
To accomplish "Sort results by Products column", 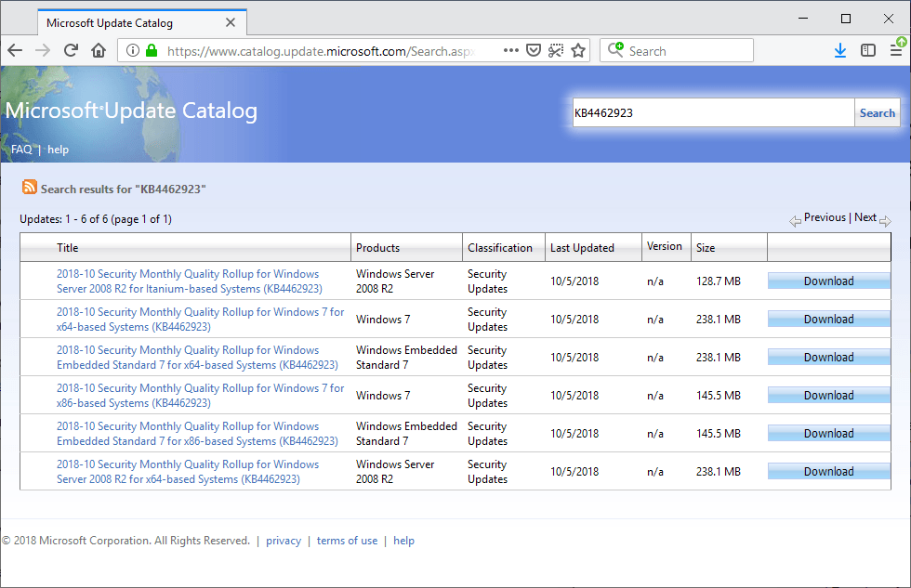I will point(377,247).
